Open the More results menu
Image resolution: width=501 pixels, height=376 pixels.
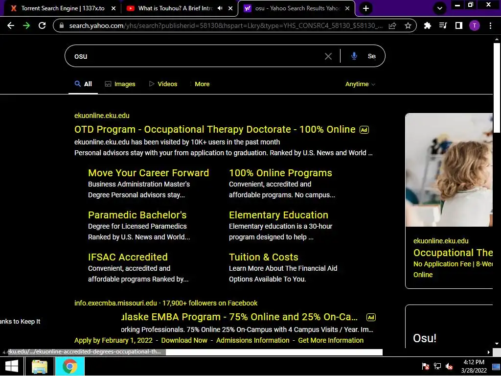tap(200, 84)
